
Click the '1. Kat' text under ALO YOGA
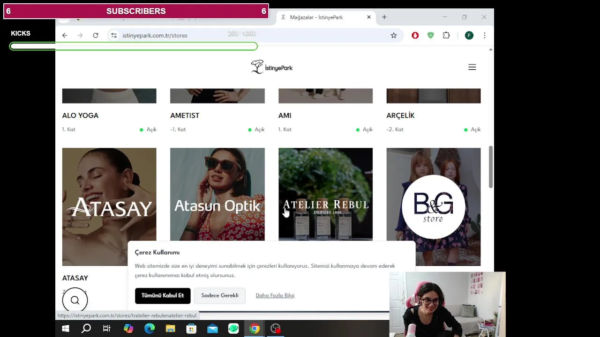click(x=68, y=130)
